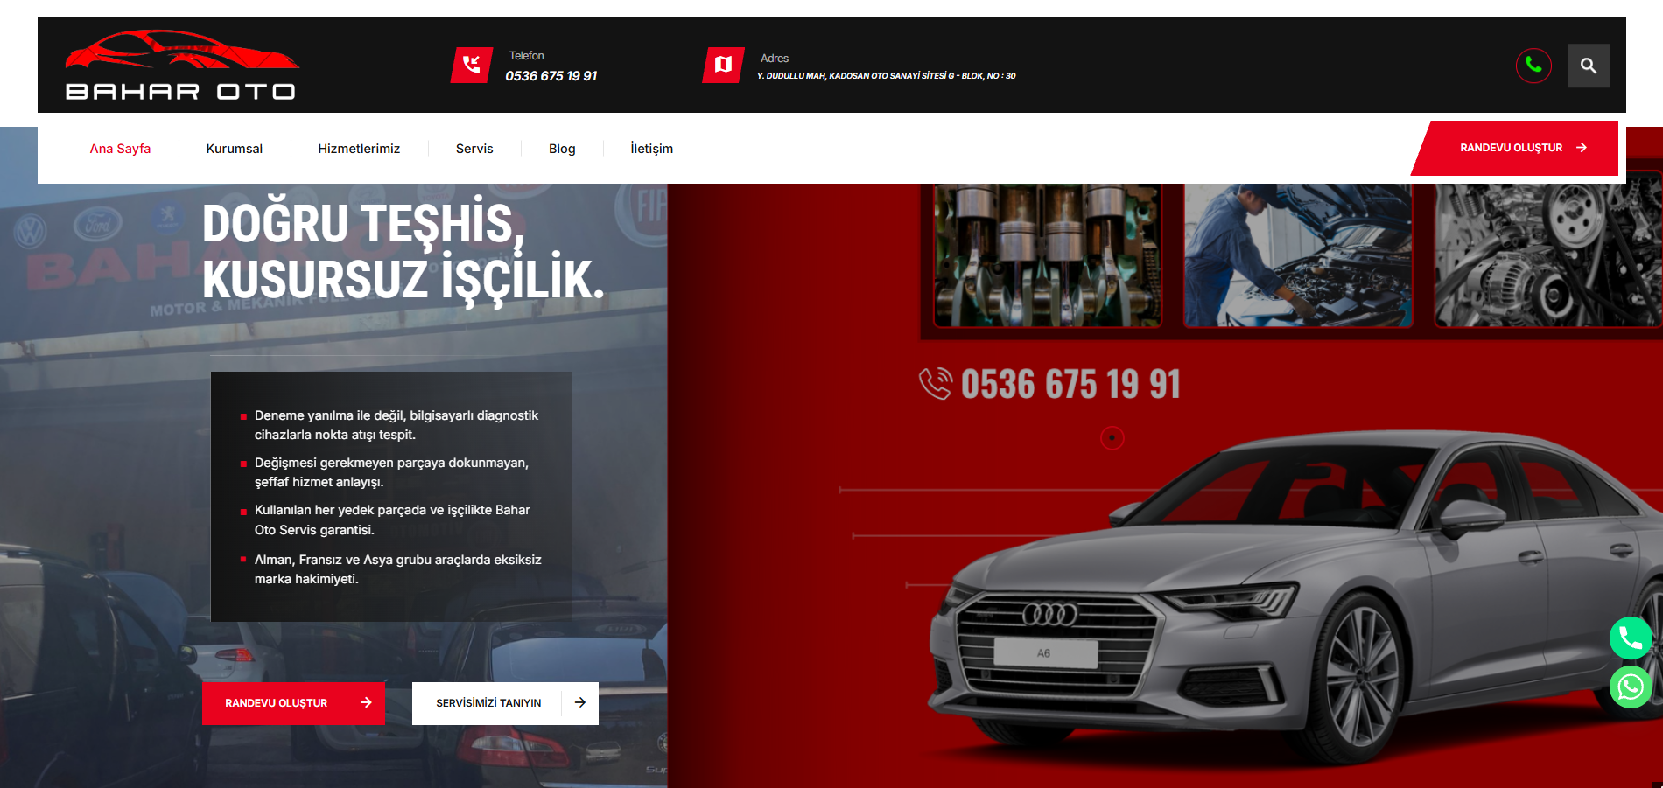Click the large hero phone number

pyautogui.click(x=1070, y=385)
